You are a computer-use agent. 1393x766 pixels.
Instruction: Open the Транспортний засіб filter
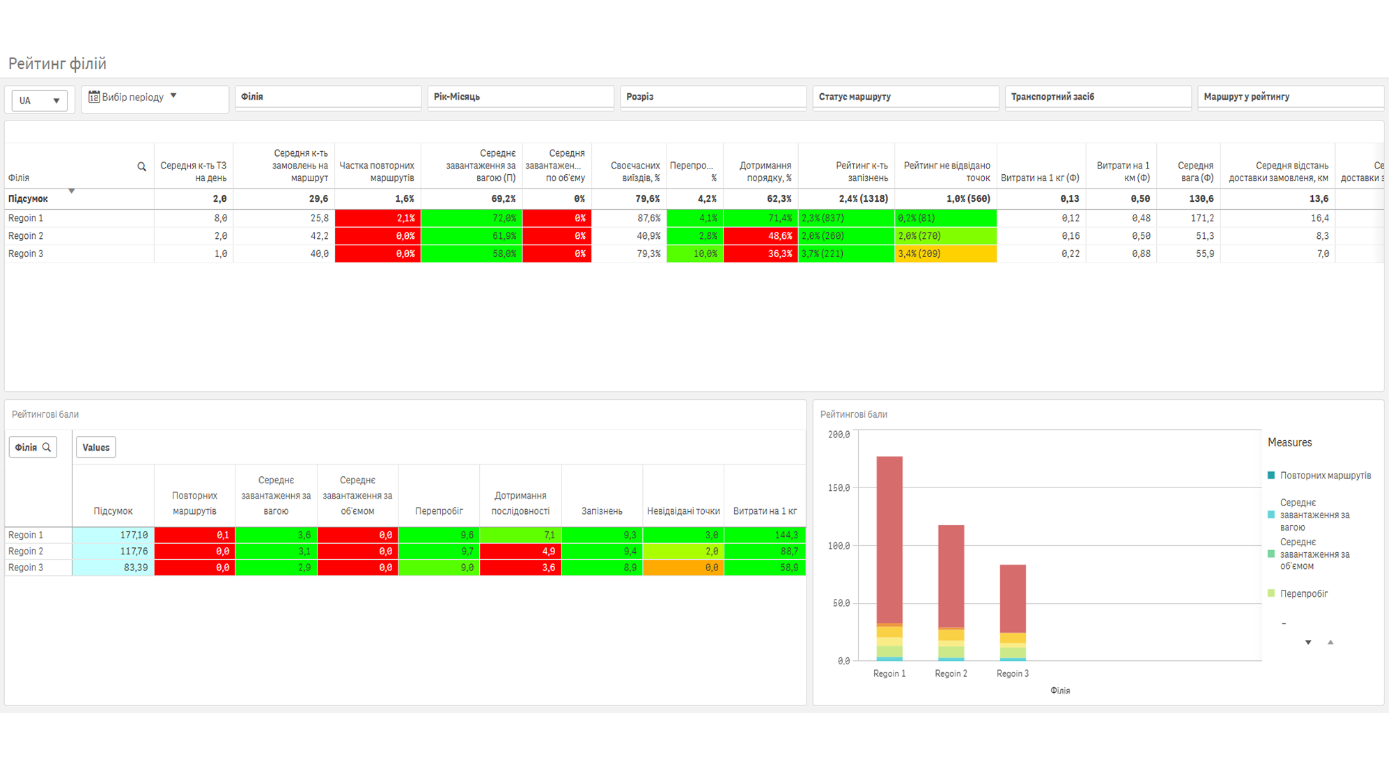coord(1098,97)
